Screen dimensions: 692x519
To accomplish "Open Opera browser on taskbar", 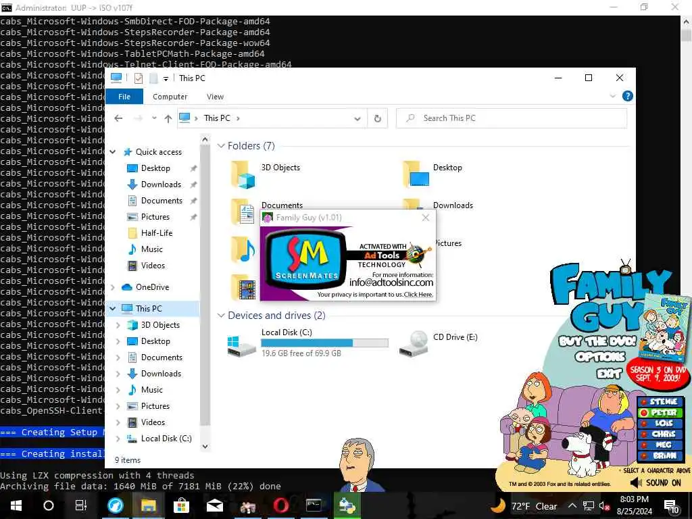I will 280,505.
